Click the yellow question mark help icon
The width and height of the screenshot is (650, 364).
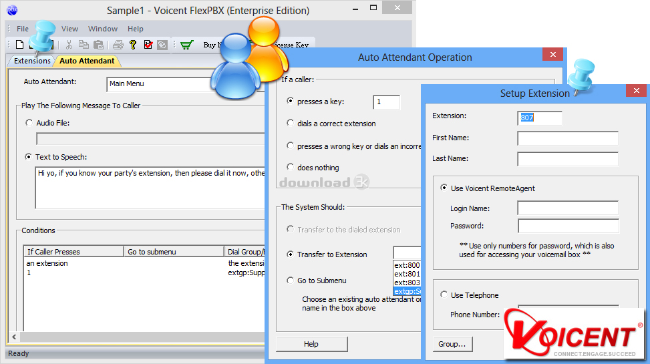point(133,44)
